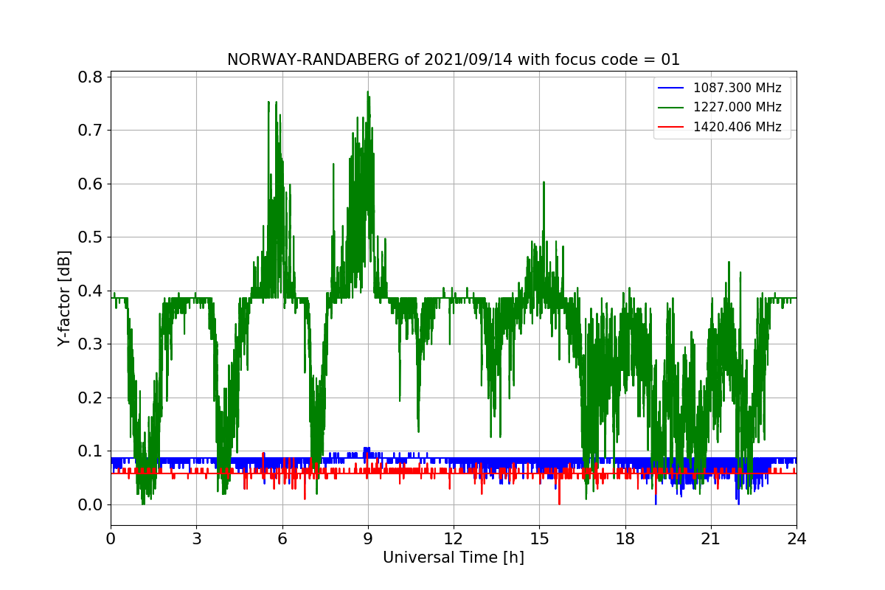Click the 15 hour x-axis tick label
885x590 pixels.
pos(539,539)
